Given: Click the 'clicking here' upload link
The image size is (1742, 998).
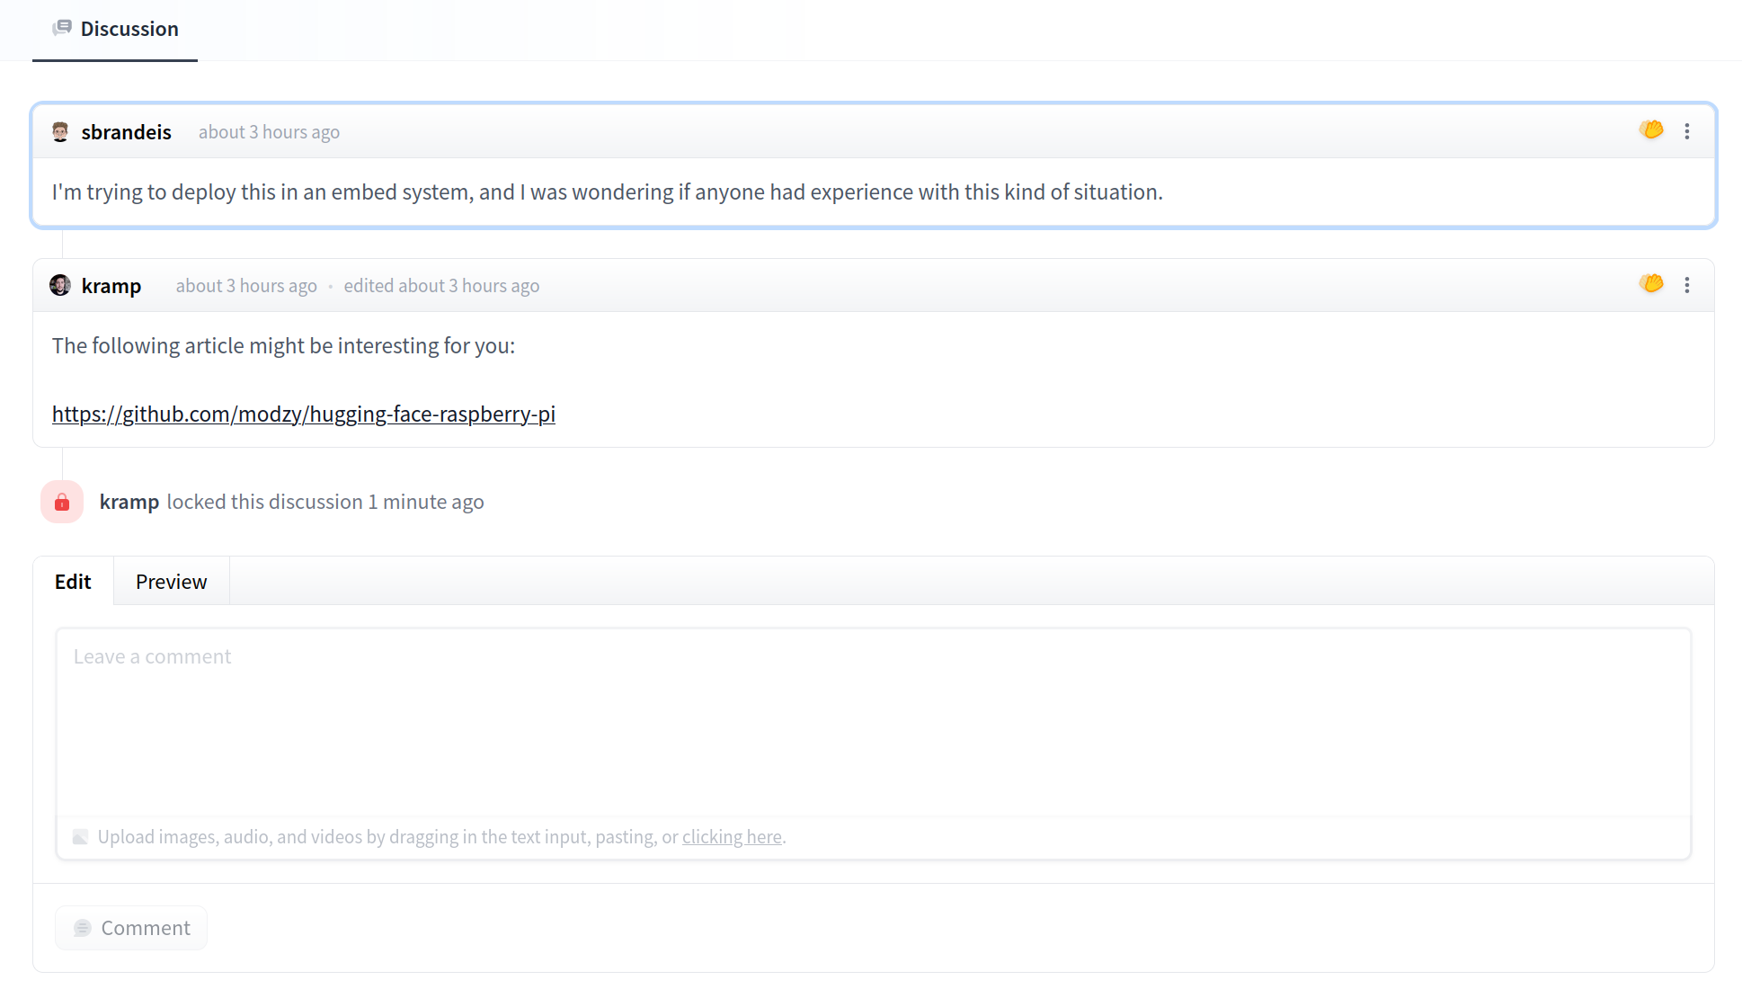Looking at the screenshot, I should (732, 837).
